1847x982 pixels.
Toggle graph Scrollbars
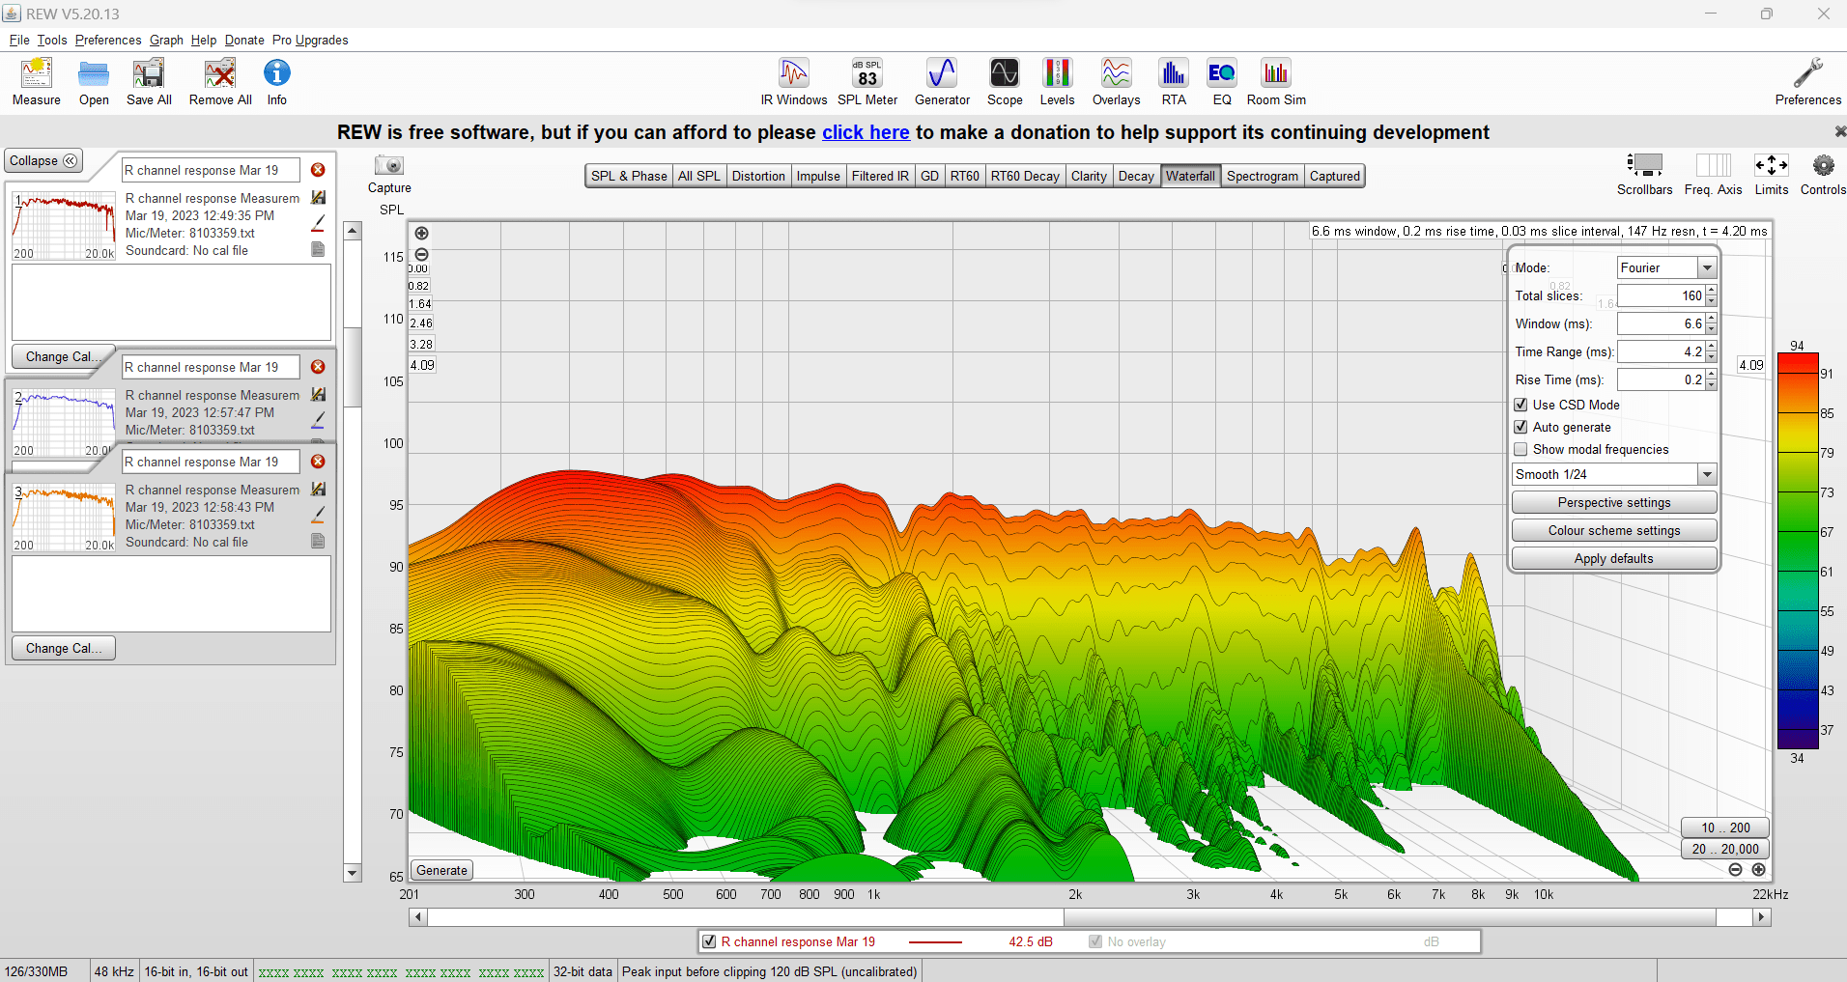1644,174
